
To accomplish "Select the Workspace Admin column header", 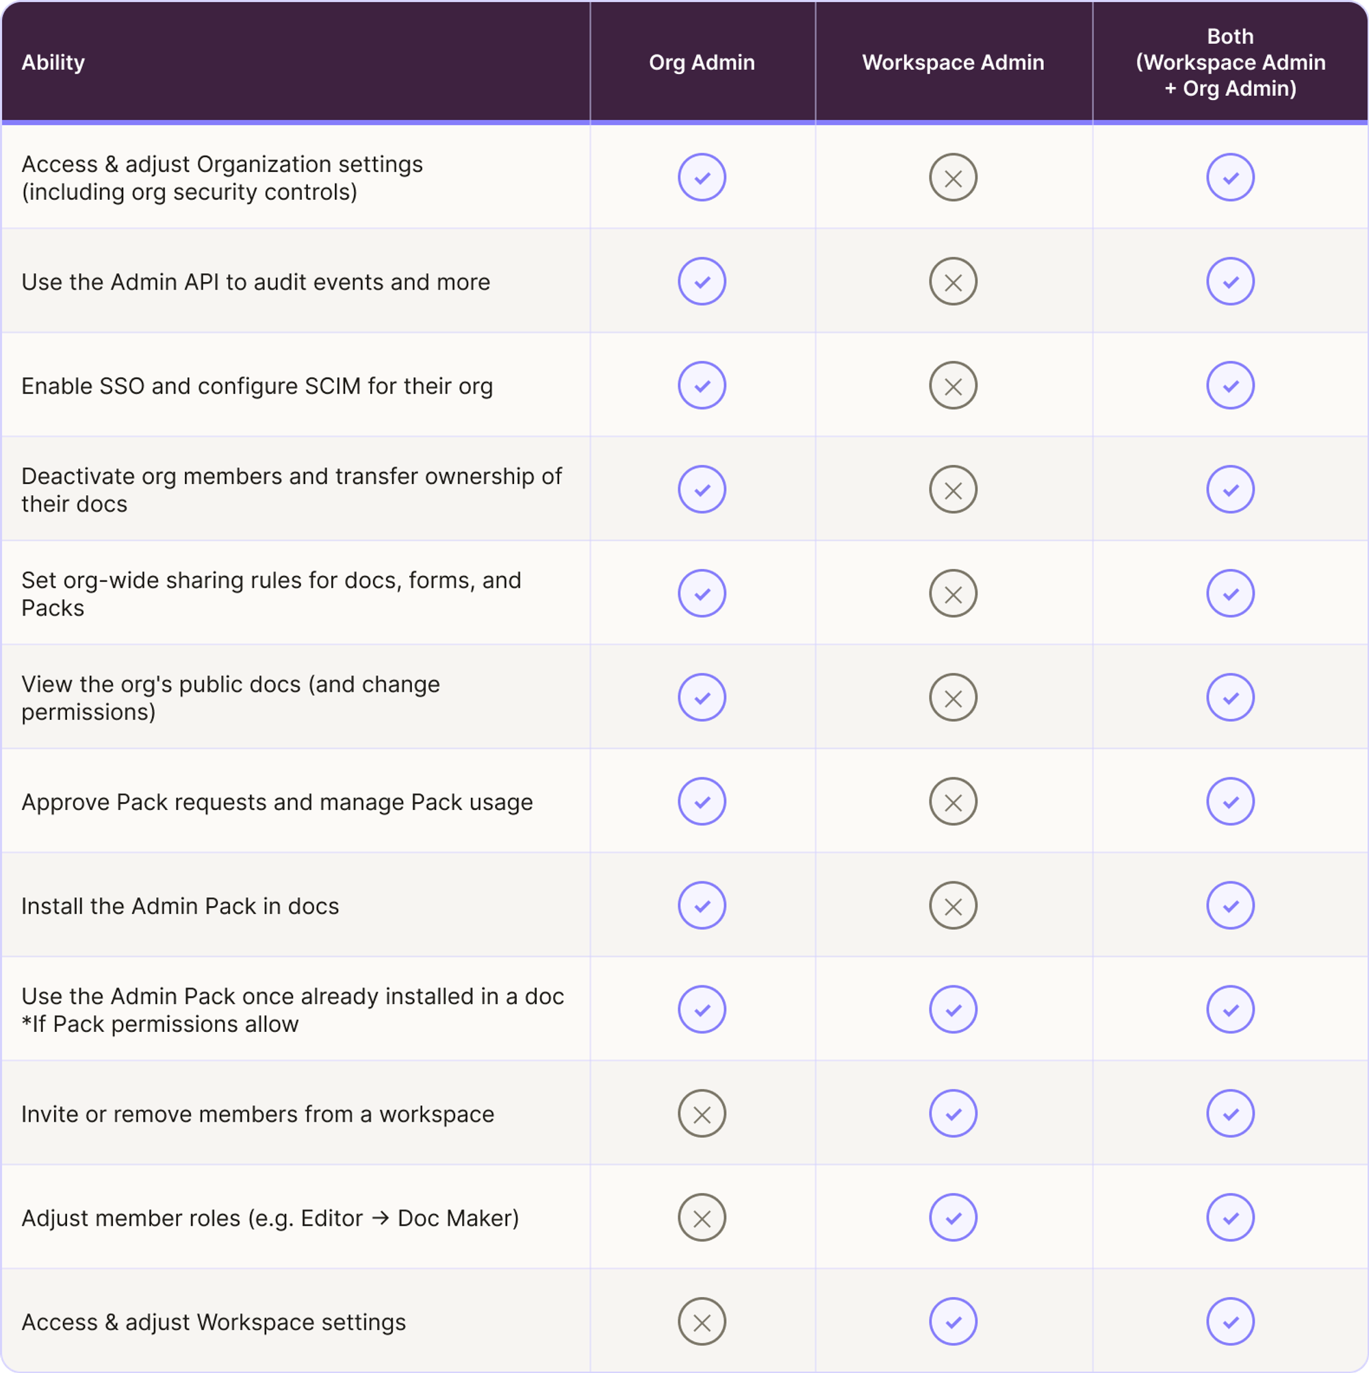I will click(x=953, y=62).
